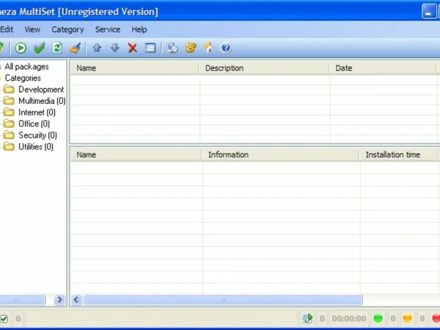Click the Information column header
The image size is (440, 330).
pos(280,155)
